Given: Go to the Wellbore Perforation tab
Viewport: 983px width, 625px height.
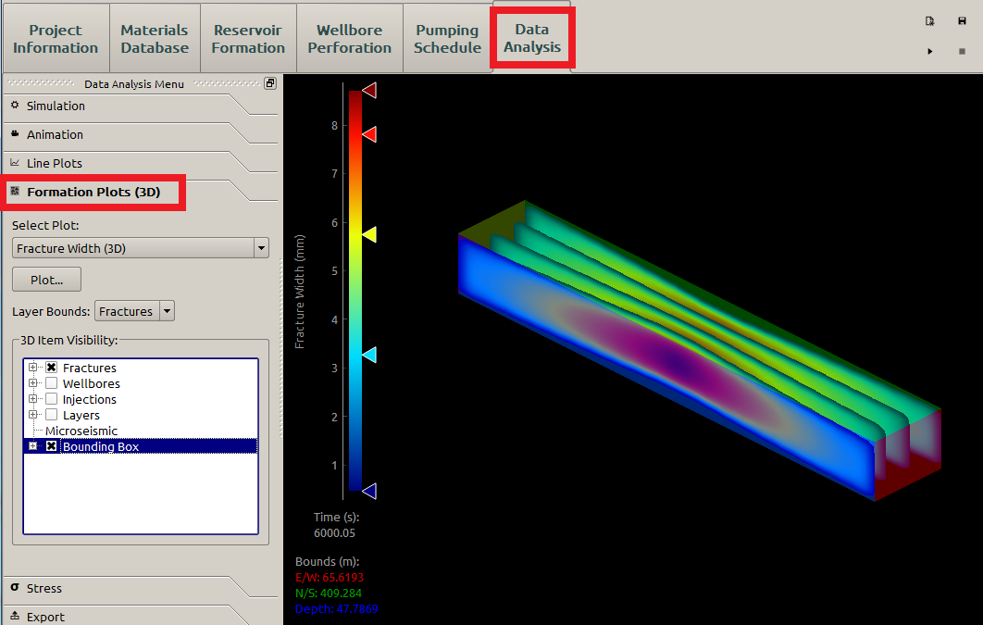Looking at the screenshot, I should click(x=349, y=39).
